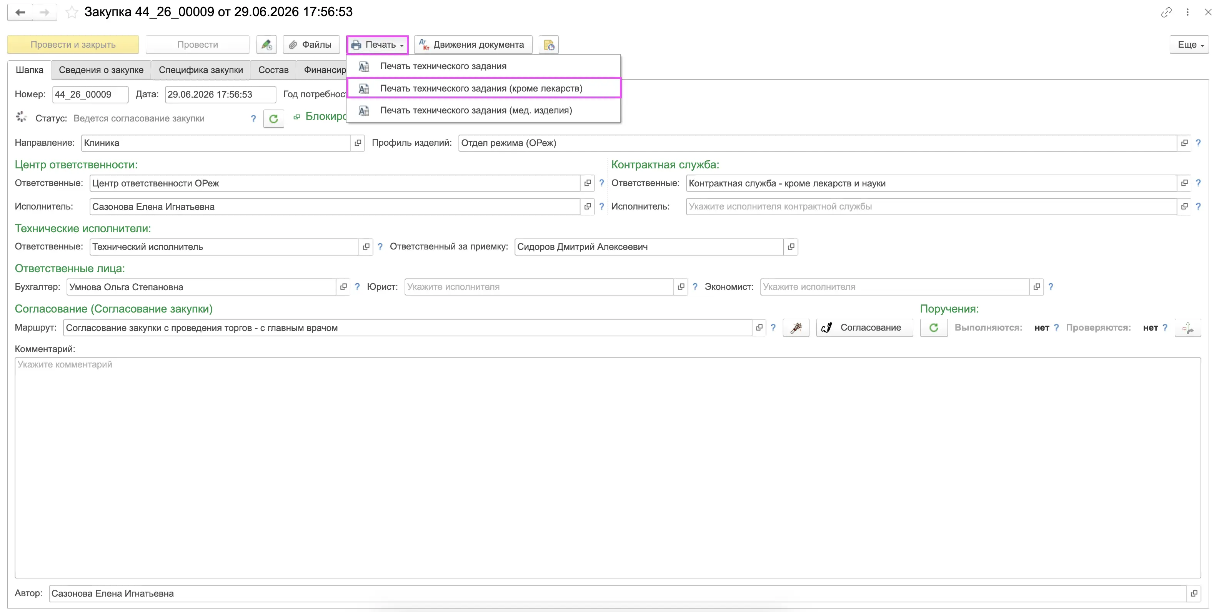Choose Печать технического задания (кроме лекарств)
1219x612 pixels.
pos(483,88)
